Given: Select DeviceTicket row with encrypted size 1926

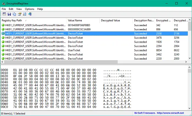Looking at the screenshot, I should coord(94,42).
